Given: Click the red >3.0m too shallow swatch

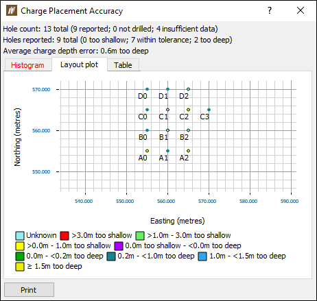Looking at the screenshot, I should [64, 236].
